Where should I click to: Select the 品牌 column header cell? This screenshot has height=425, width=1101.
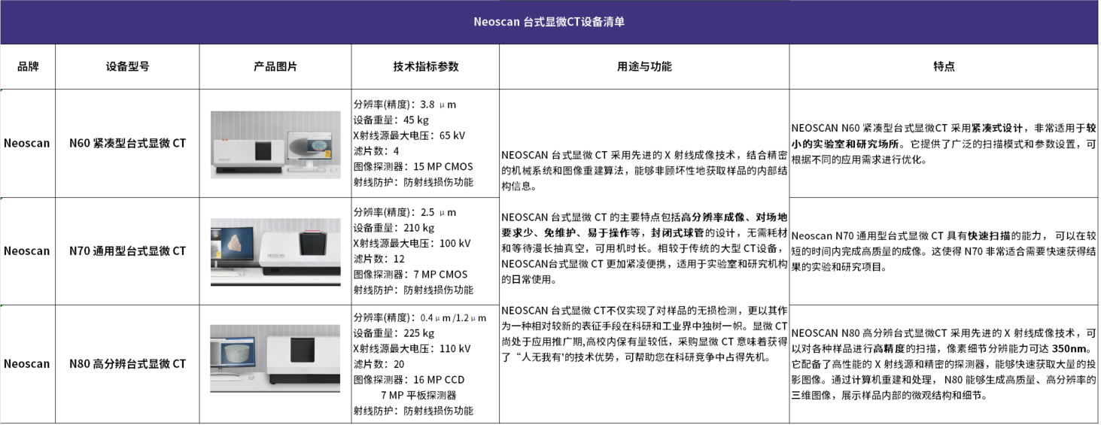(x=28, y=66)
